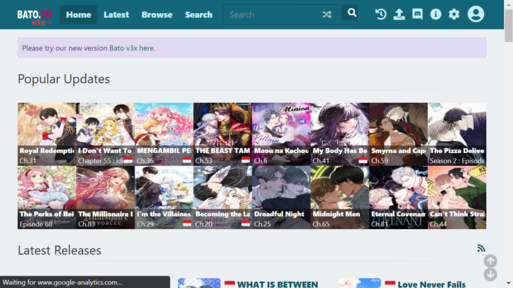
Task: Click the upload icon in header
Action: click(x=399, y=14)
